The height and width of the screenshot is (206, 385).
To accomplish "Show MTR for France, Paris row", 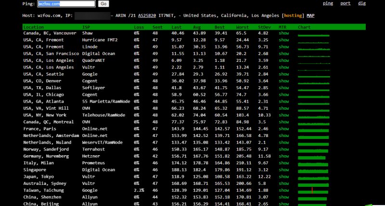I will coord(283,129).
